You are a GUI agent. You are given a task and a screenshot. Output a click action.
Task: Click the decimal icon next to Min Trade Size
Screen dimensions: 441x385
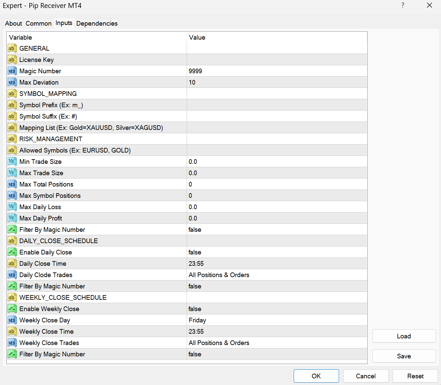(x=12, y=162)
